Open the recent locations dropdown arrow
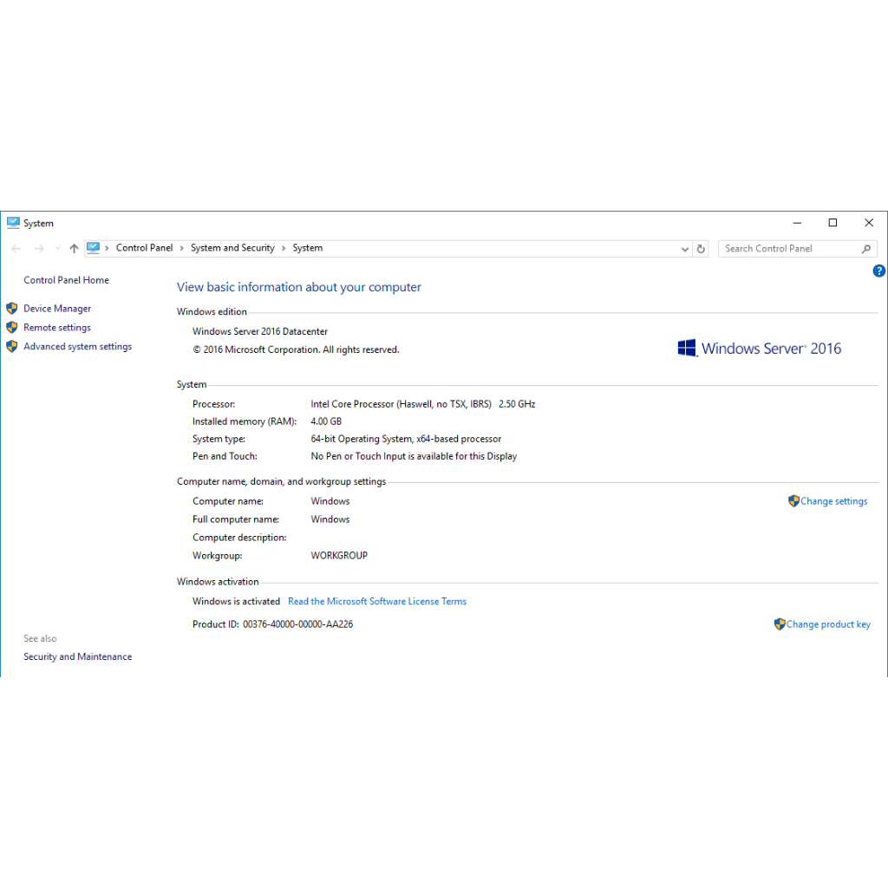 [x=57, y=249]
